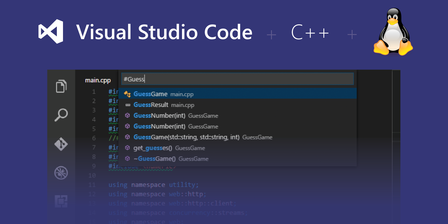Open Source Control git icon
The image size is (448, 224).
click(61, 144)
